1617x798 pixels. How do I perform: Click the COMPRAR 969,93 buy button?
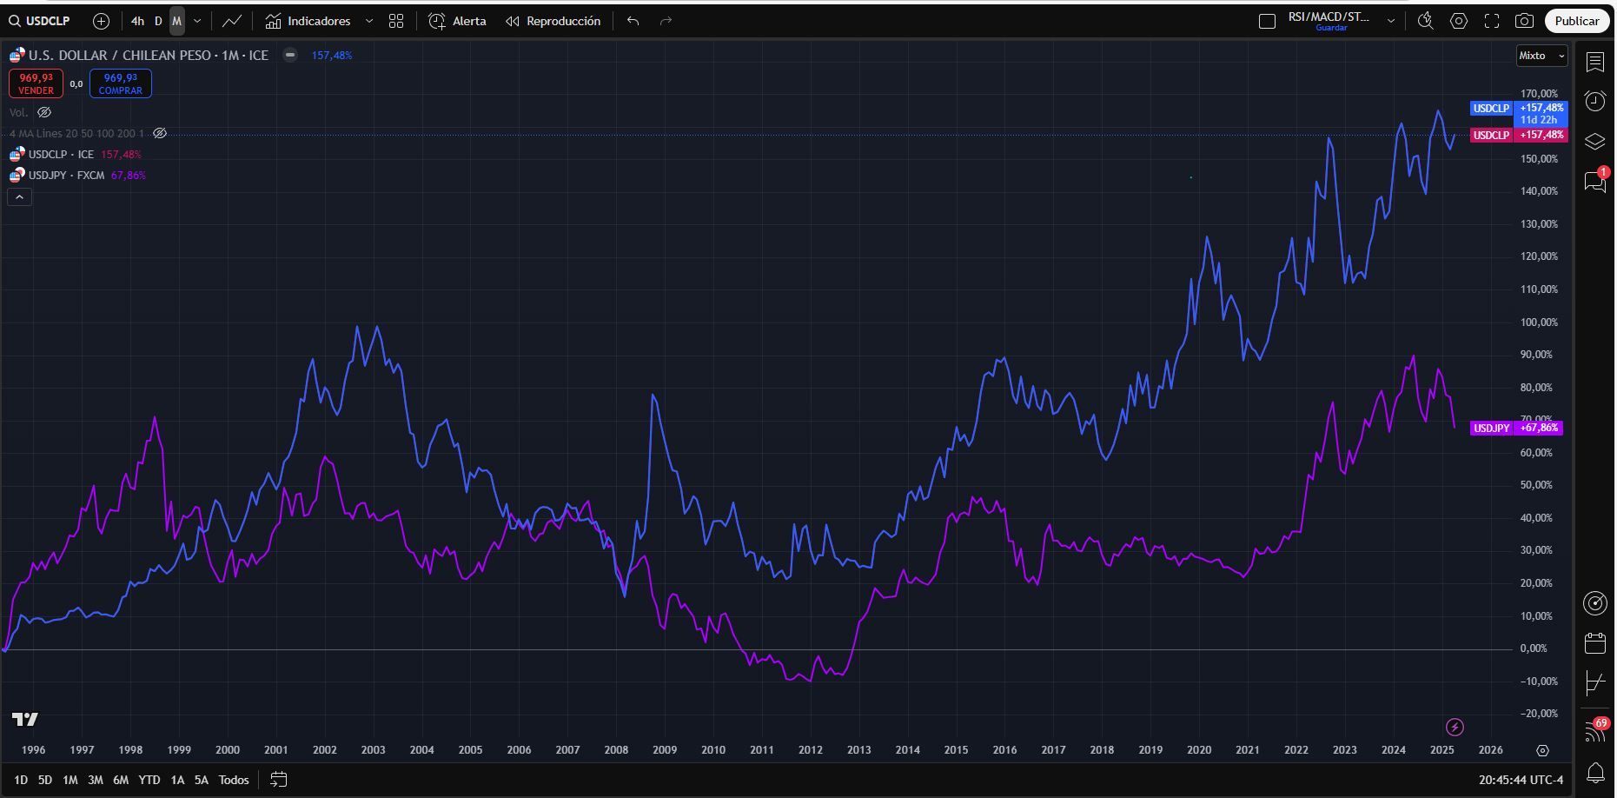121,83
